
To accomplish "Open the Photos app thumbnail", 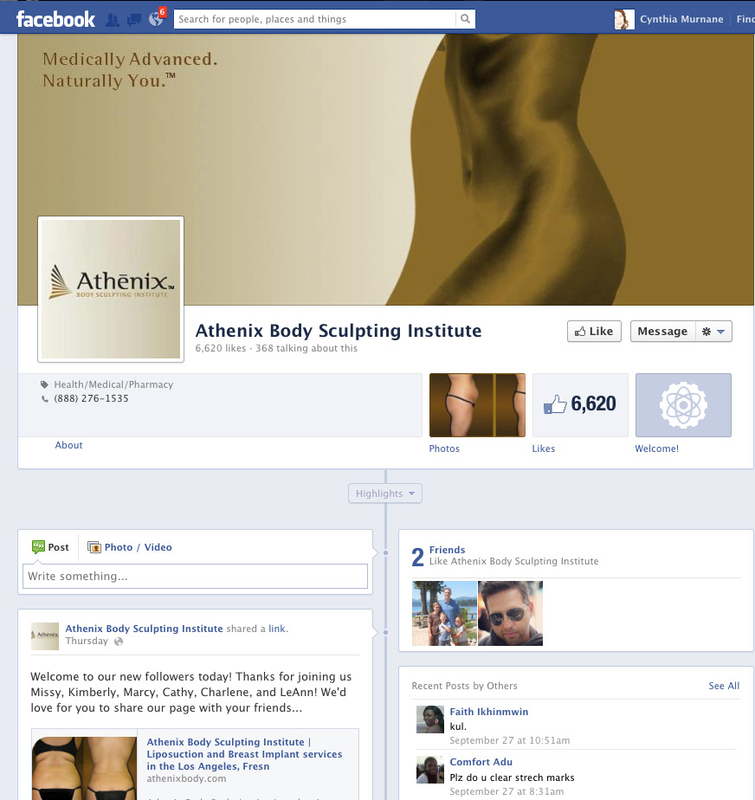I will click(x=477, y=405).
